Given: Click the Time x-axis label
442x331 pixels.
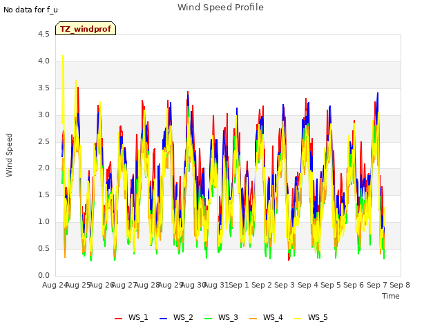Looking at the screenshot, I should pos(391,296).
